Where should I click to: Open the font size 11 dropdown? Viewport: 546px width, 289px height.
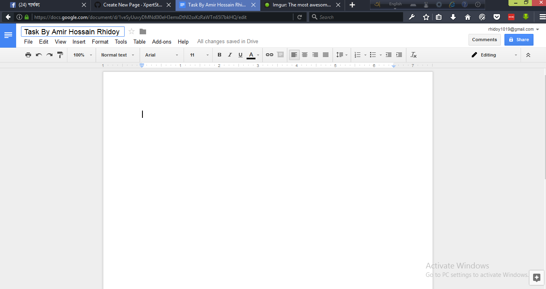point(199,55)
